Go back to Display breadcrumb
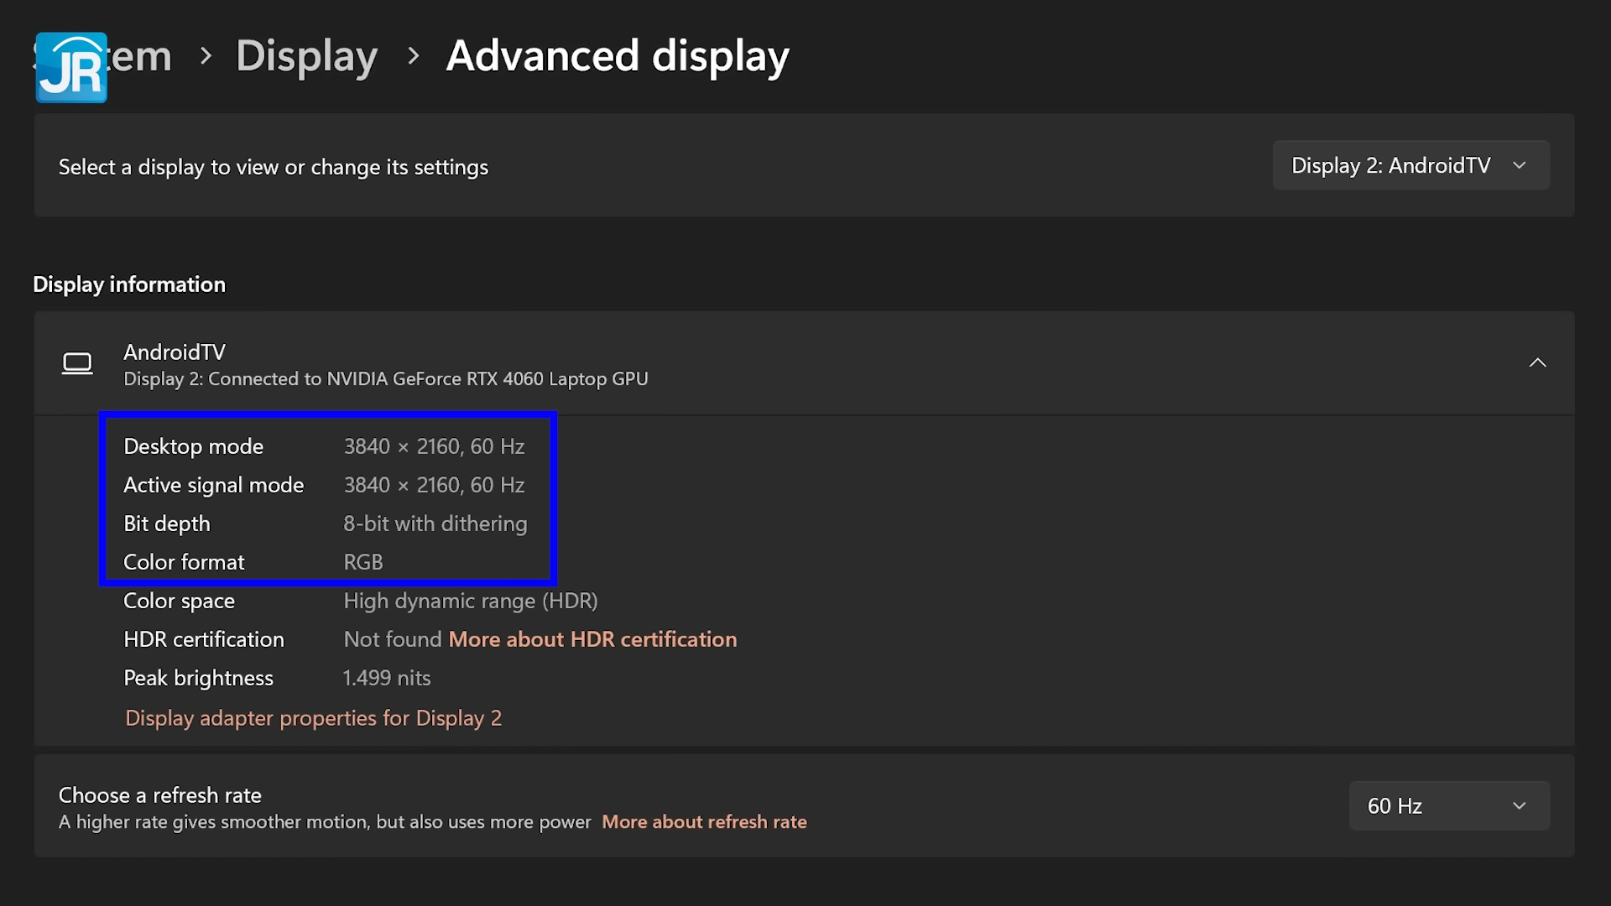 [x=306, y=56]
